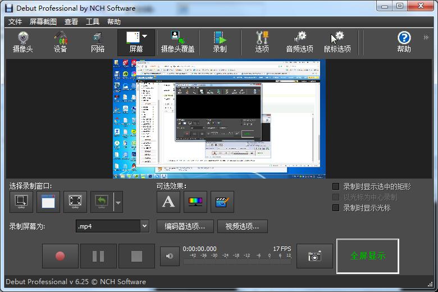438x292 pixels.
Task: Expand the 屏幕 toolbar dropdown arrow
Action: coord(145,37)
